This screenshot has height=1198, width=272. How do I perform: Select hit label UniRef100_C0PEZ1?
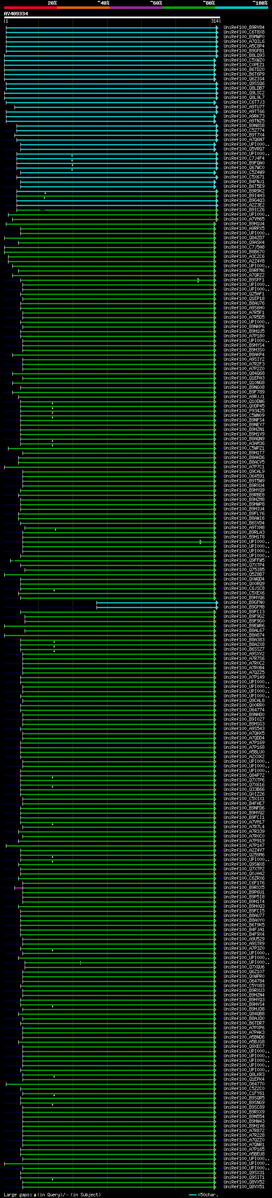pos(244,65)
